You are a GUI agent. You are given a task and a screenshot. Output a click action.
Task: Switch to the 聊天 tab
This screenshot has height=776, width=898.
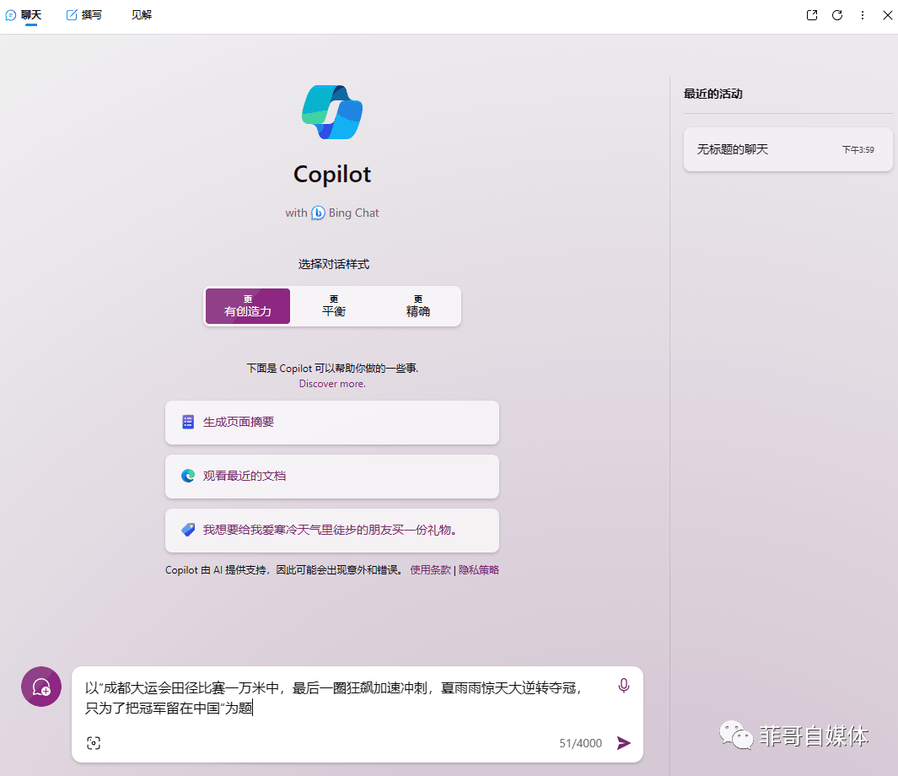(x=24, y=15)
